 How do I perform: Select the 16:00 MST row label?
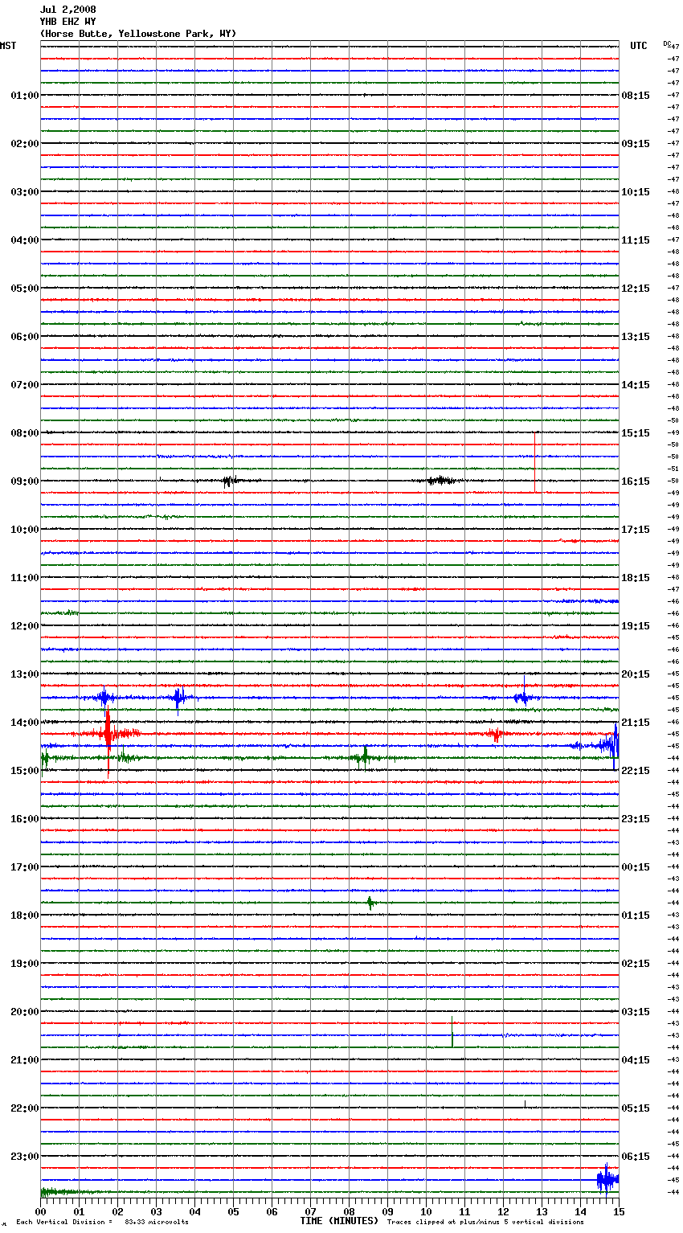[x=25, y=819]
